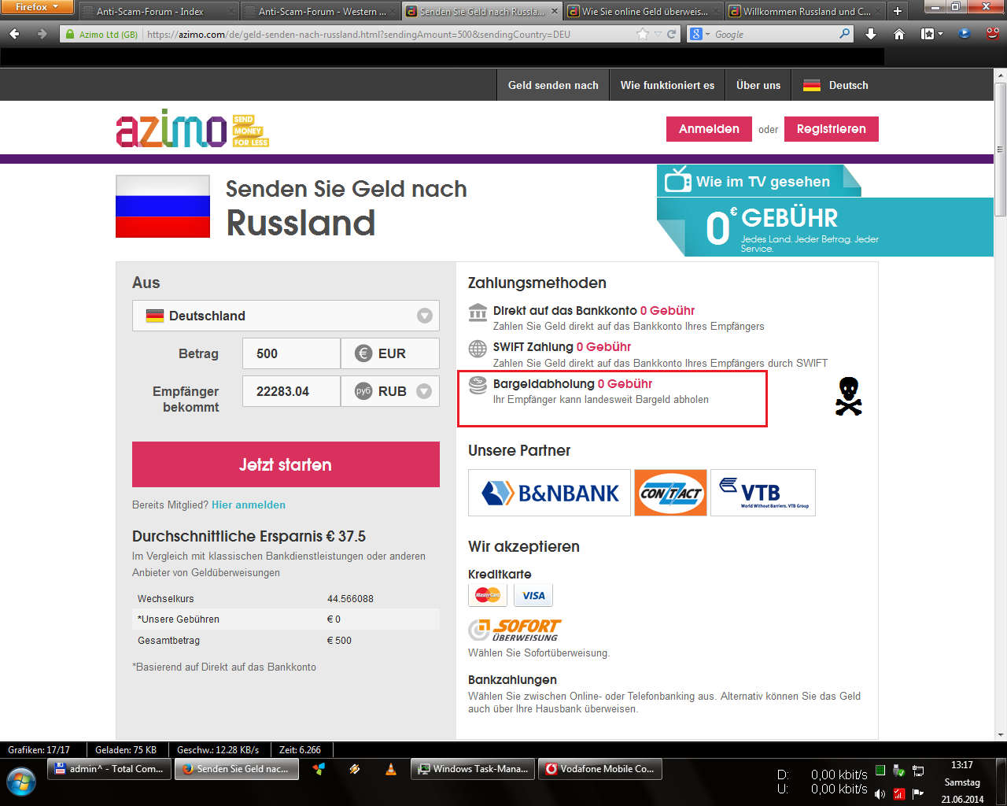Open the RUB recipient currency dropdown
Screen dimensions: 1007x806
[x=424, y=391]
